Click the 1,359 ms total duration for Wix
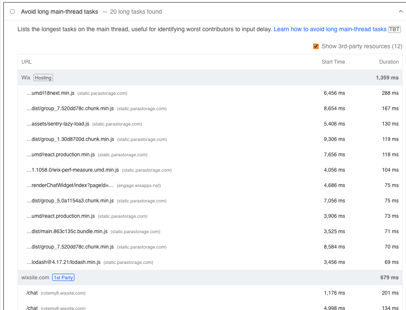This screenshot has height=310, width=406. tap(387, 77)
